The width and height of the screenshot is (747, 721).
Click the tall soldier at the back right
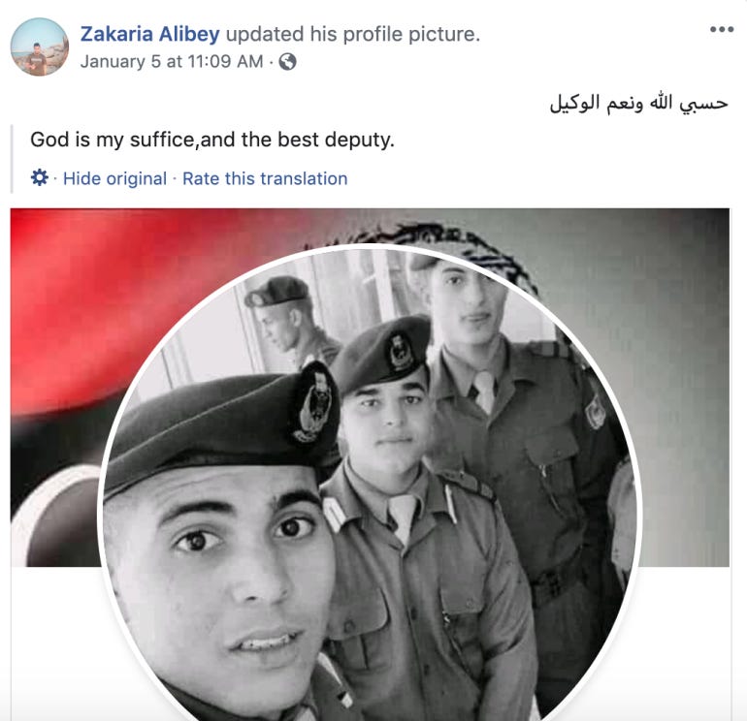(514, 404)
